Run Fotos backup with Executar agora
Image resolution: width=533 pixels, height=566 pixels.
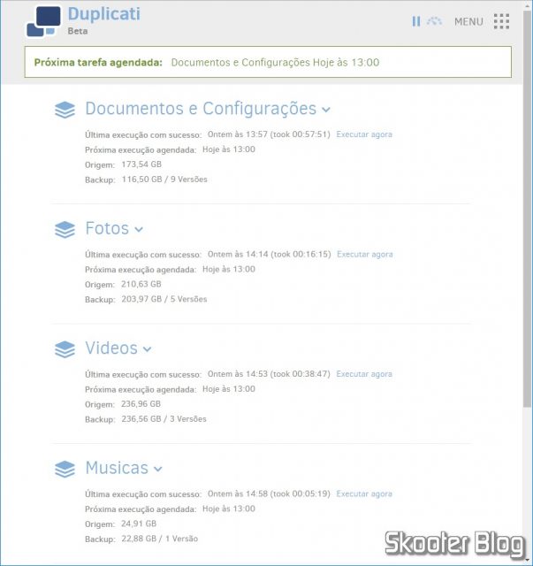(x=365, y=254)
